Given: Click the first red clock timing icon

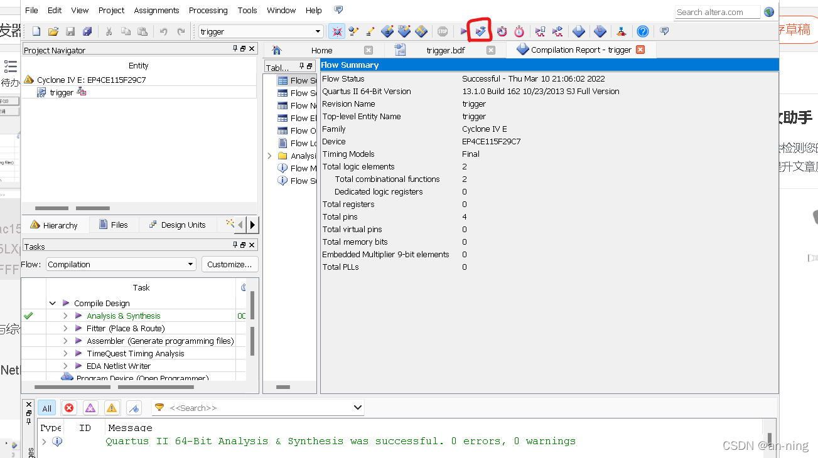Looking at the screenshot, I should point(502,31).
